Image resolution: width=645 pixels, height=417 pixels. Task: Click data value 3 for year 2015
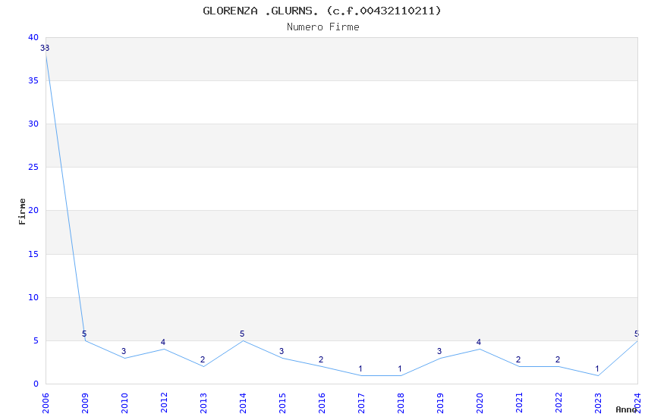282,351
